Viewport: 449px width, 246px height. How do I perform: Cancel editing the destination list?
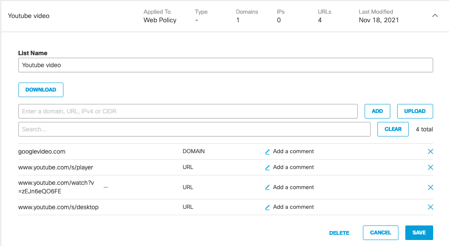(380, 233)
